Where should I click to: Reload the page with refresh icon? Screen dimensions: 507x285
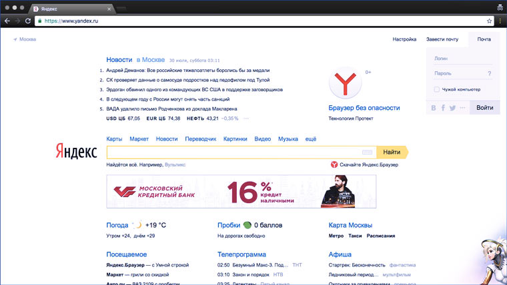[x=28, y=21]
